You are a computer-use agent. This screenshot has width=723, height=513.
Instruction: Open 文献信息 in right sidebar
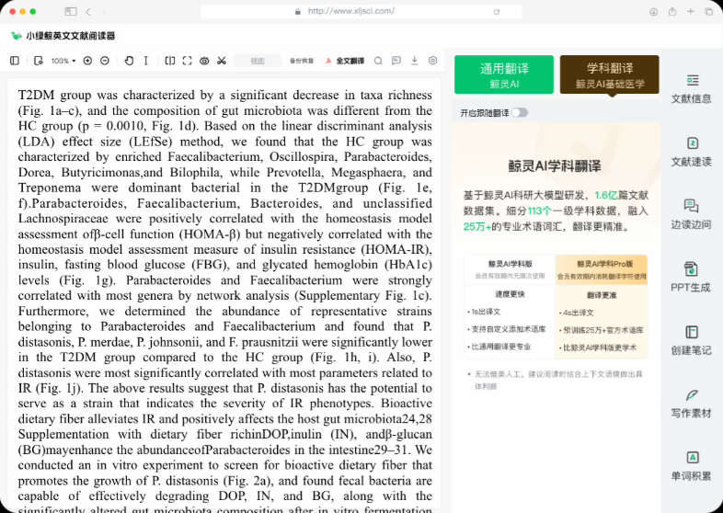(691, 89)
